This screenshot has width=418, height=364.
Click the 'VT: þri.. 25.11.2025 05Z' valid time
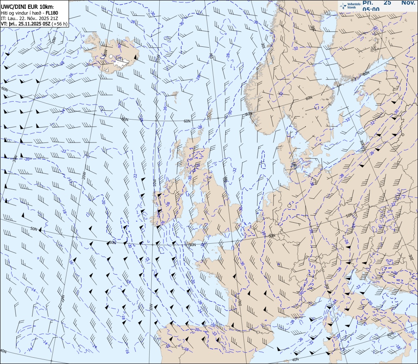25,24
